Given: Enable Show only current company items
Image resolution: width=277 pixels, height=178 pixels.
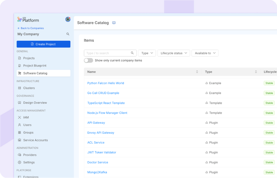Looking at the screenshot, I should [x=89, y=60].
